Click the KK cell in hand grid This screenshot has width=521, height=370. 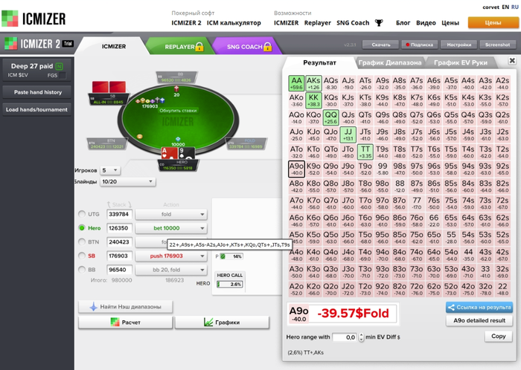point(313,100)
